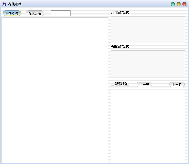Click the 选择题答题区 label
This screenshot has width=189, height=164.
coord(121,47)
